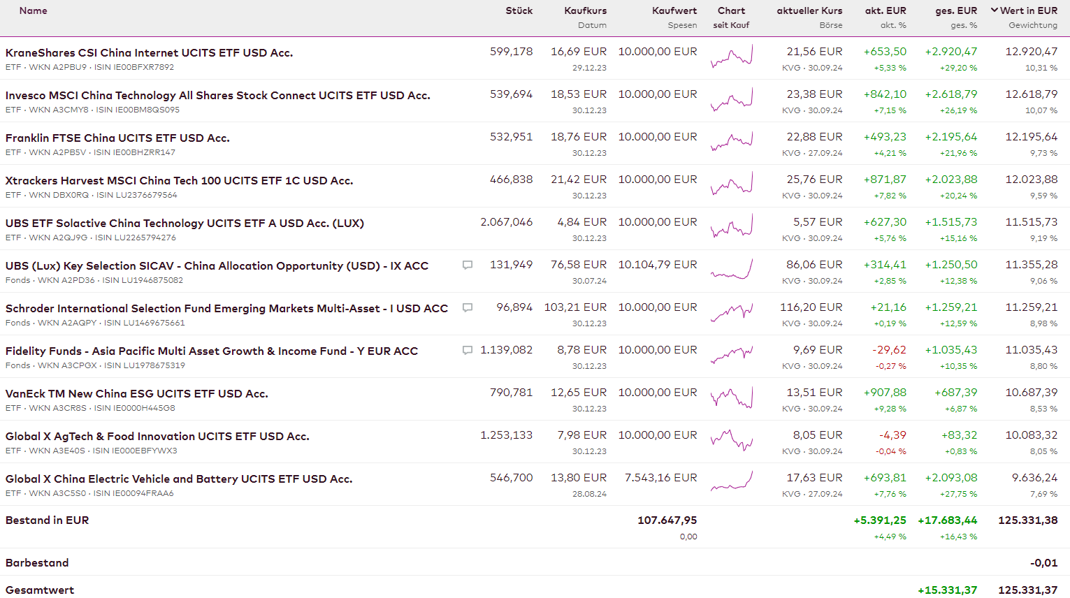Click the aktueller Kurs column header
This screenshot has width=1070, height=598.
click(x=809, y=10)
